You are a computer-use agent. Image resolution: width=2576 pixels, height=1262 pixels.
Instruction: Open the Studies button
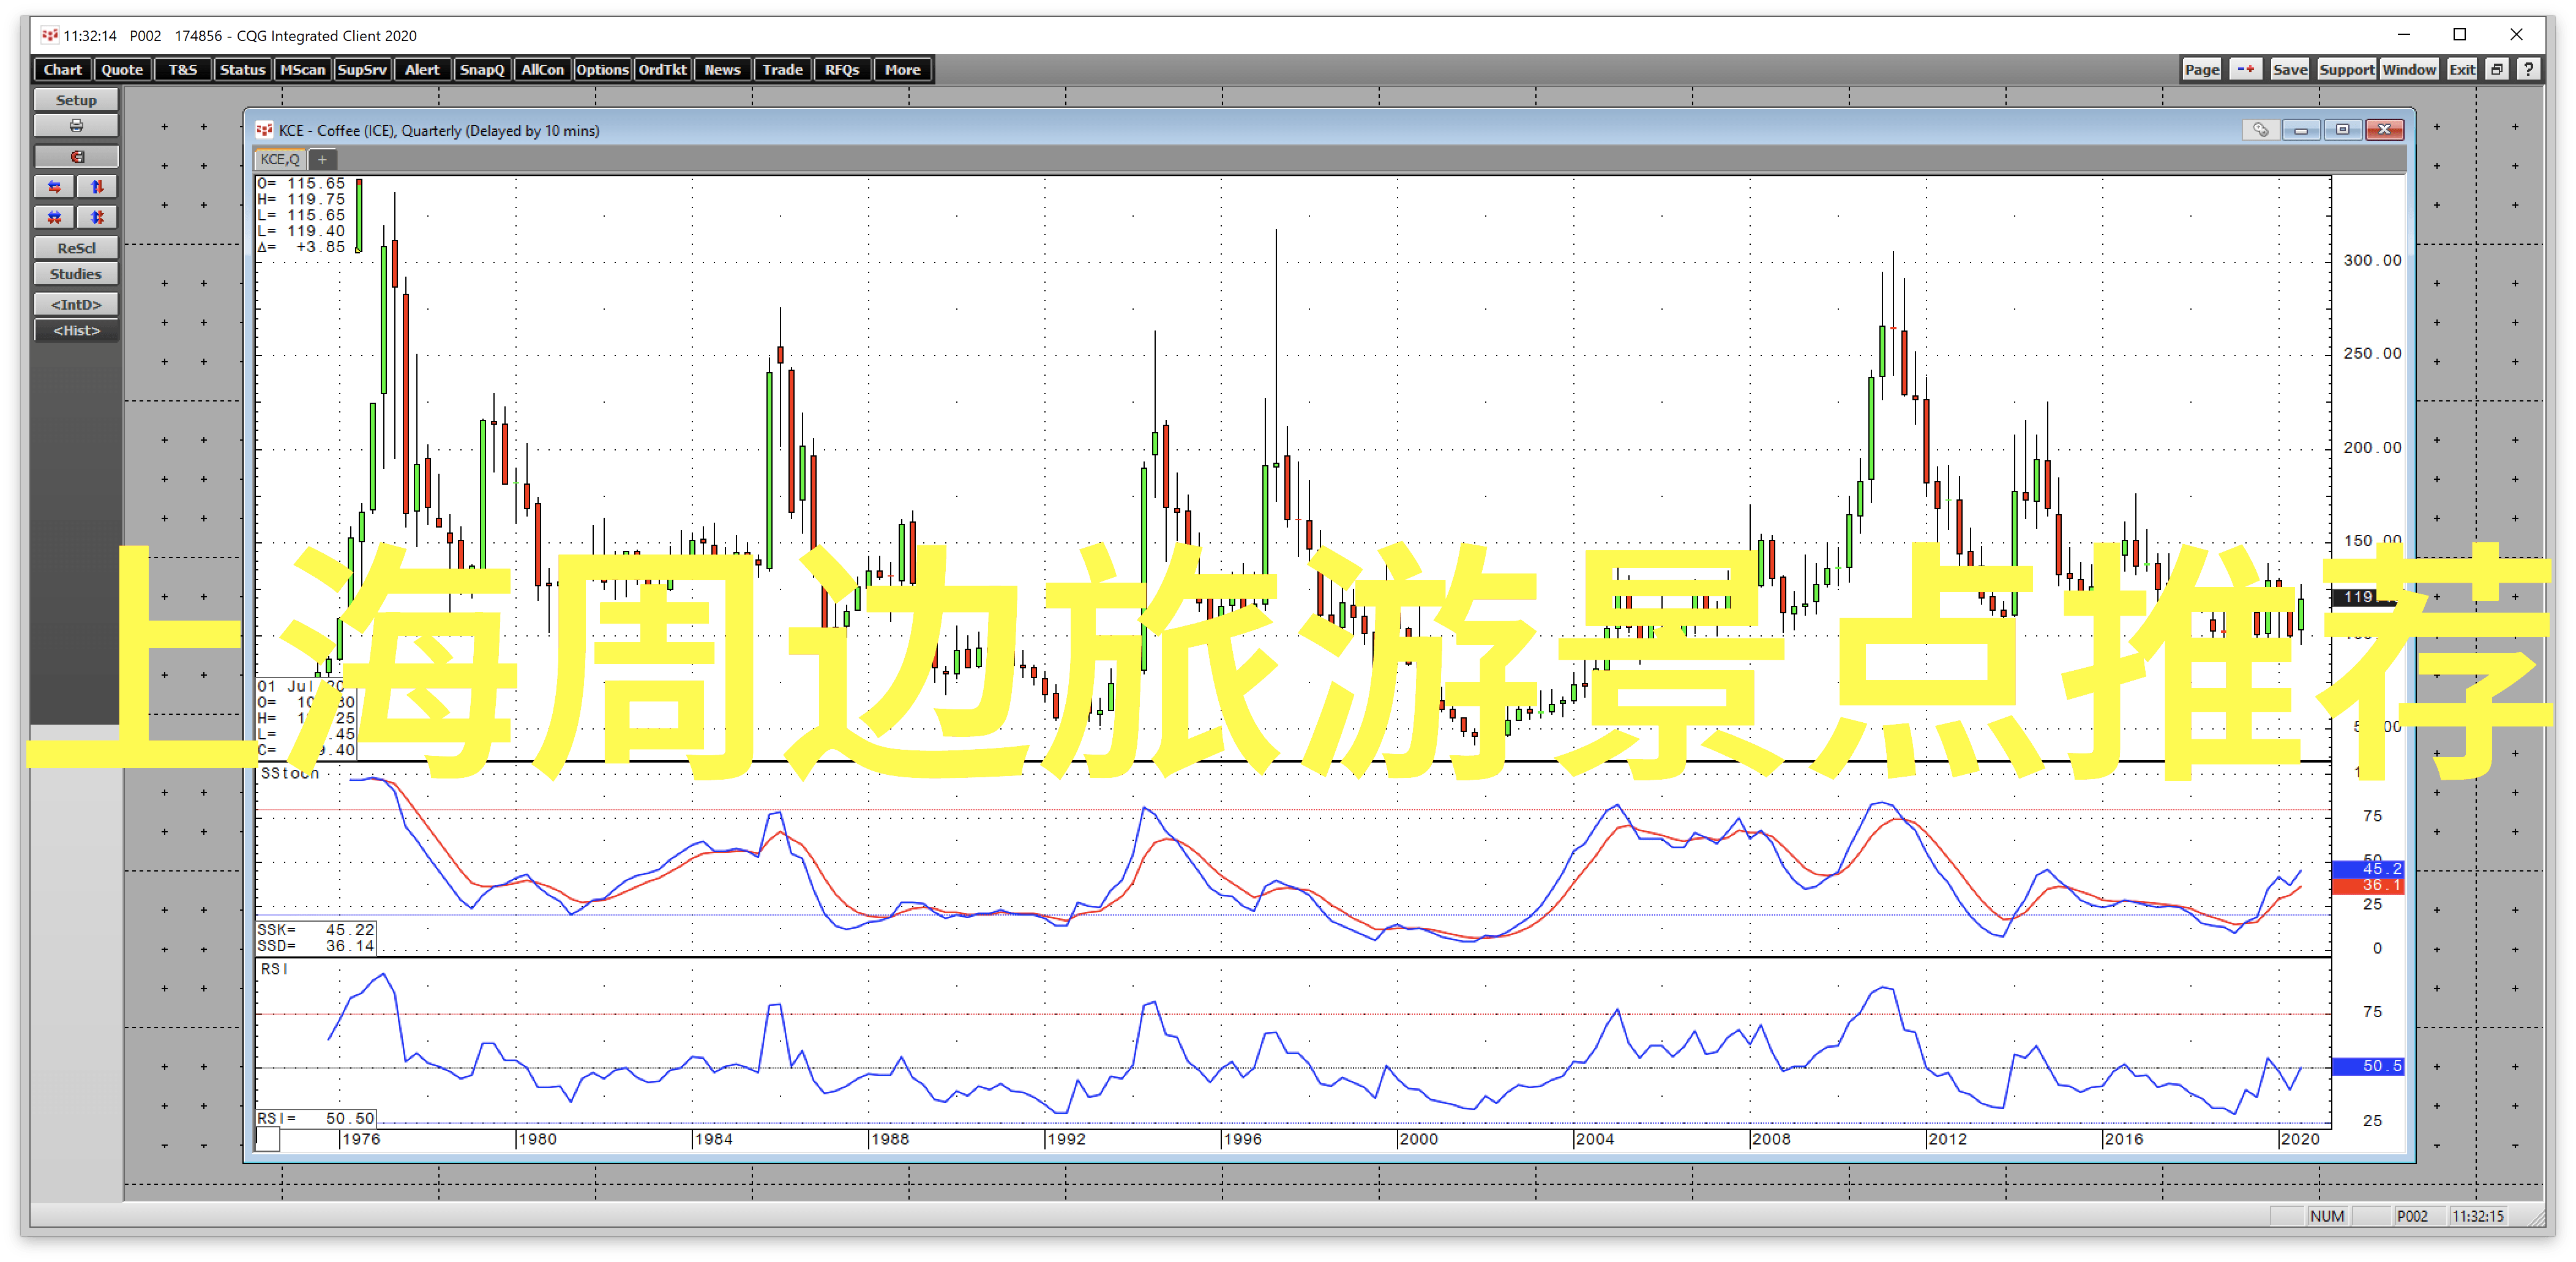point(76,274)
